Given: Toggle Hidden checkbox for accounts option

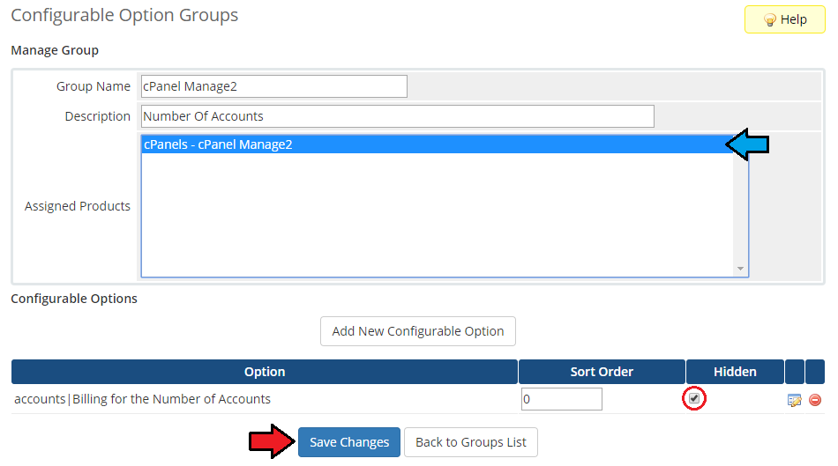Looking at the screenshot, I should 694,398.
